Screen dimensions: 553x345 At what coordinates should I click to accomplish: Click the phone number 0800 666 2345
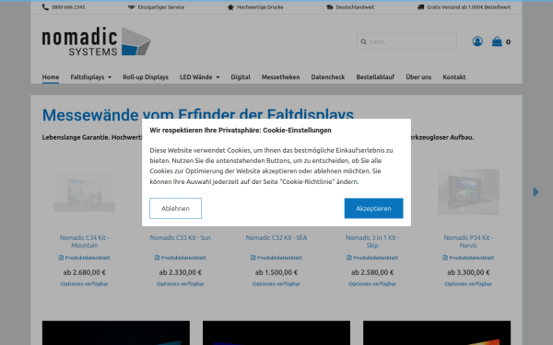[68, 7]
